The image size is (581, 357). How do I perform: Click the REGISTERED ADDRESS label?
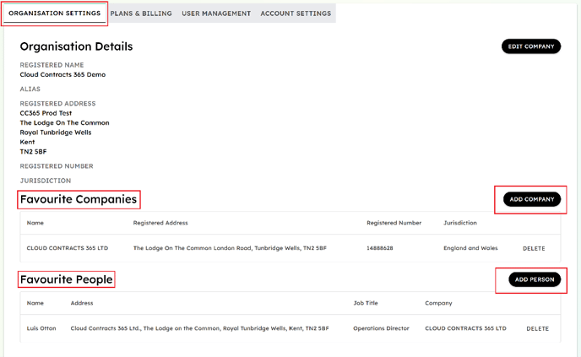(57, 103)
